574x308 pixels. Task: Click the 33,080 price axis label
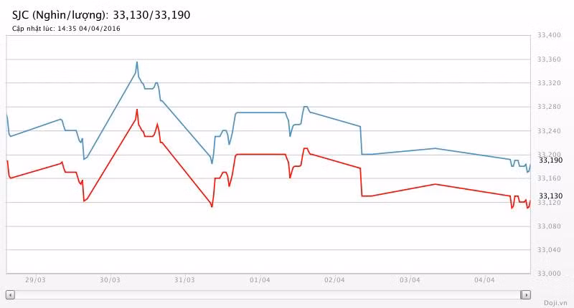tap(550, 226)
